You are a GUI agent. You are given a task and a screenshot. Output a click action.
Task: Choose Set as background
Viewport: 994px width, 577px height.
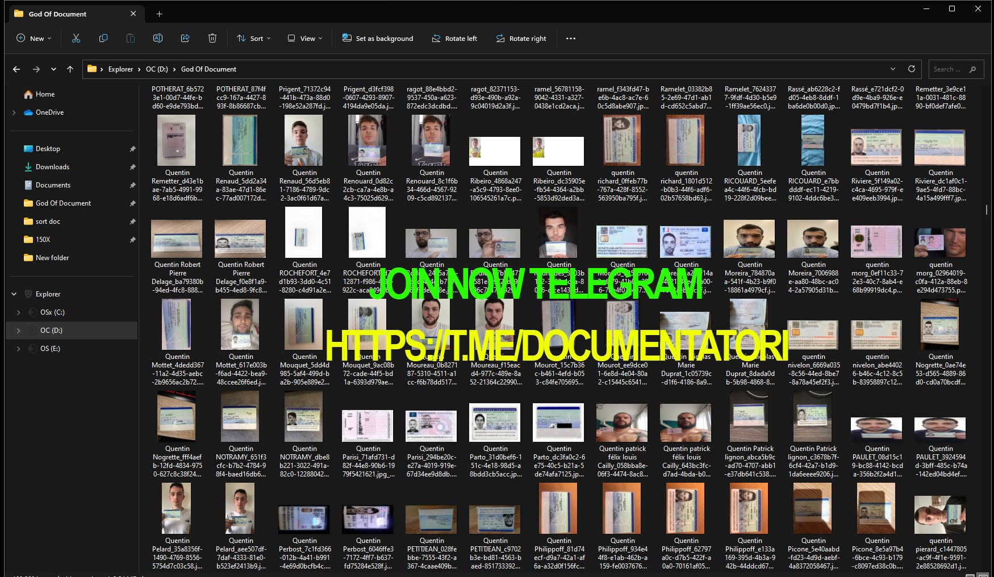click(378, 39)
